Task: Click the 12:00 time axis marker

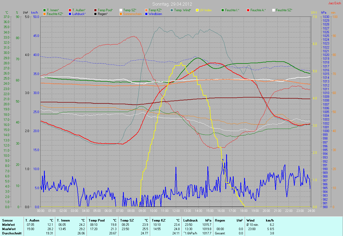Action: (x=176, y=211)
